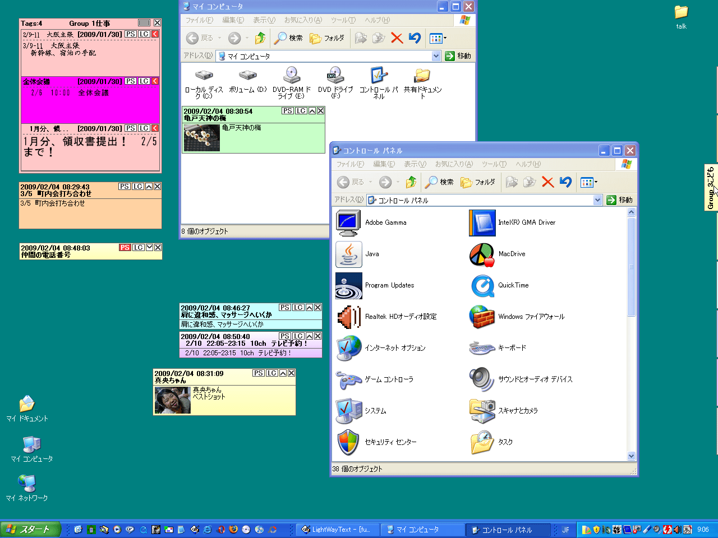Switch to LightWayText taskbar button

[337, 530]
